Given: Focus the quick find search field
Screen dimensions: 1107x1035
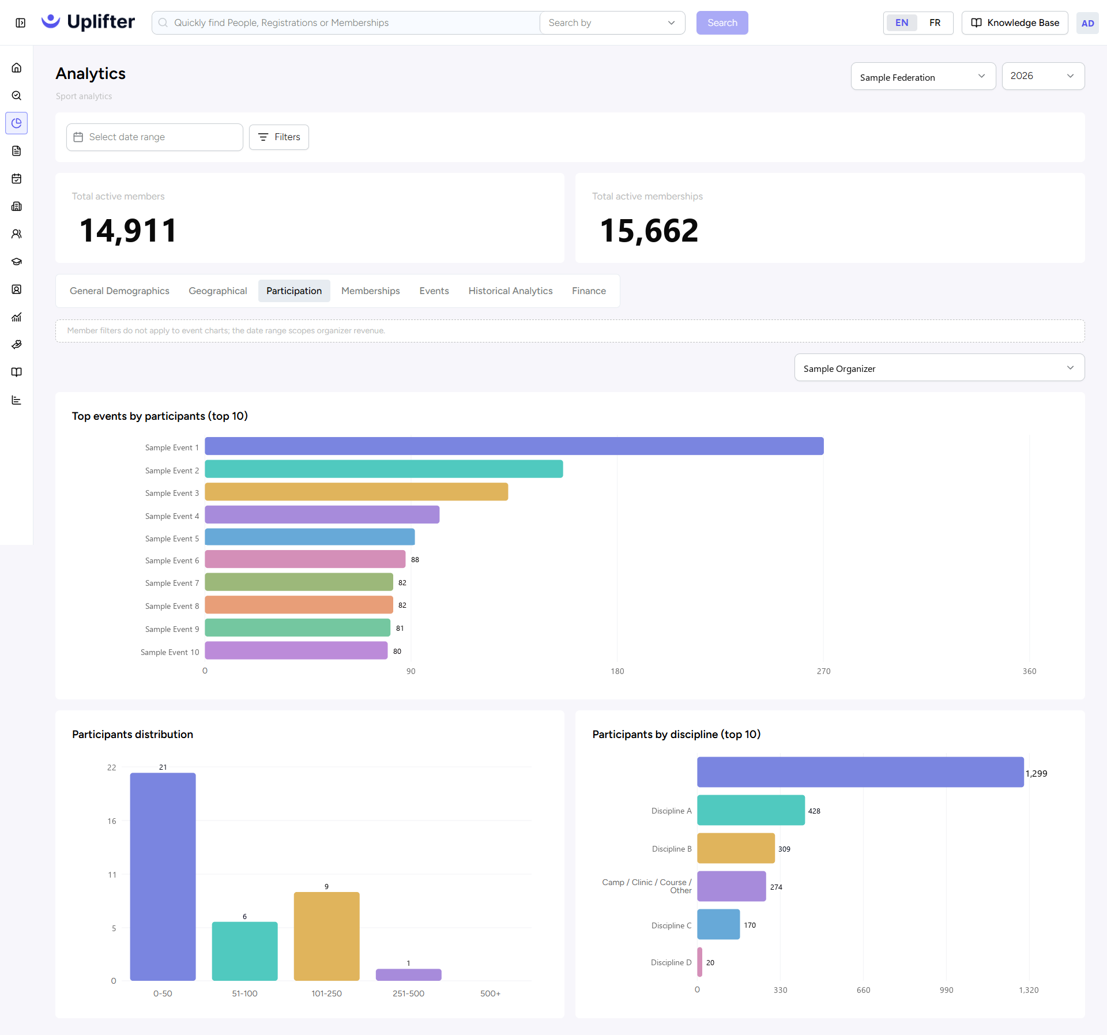Looking at the screenshot, I should pos(346,23).
